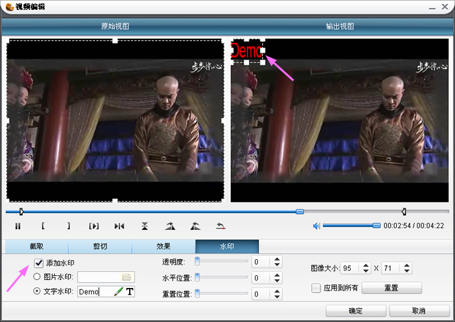
Task: Increase image width 95 with up arrow
Action: pos(366,265)
